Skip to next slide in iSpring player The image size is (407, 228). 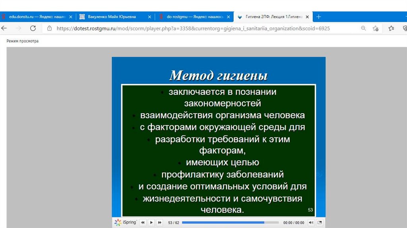click(x=160, y=222)
